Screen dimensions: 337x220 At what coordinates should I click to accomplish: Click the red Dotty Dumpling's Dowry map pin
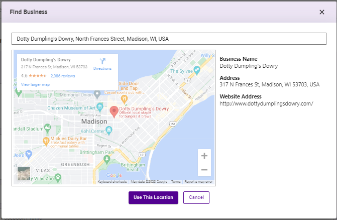click(x=114, y=112)
